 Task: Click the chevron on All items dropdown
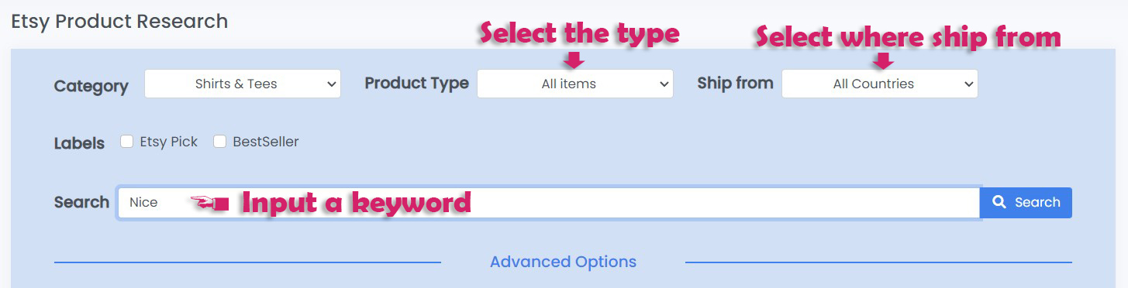pos(664,84)
